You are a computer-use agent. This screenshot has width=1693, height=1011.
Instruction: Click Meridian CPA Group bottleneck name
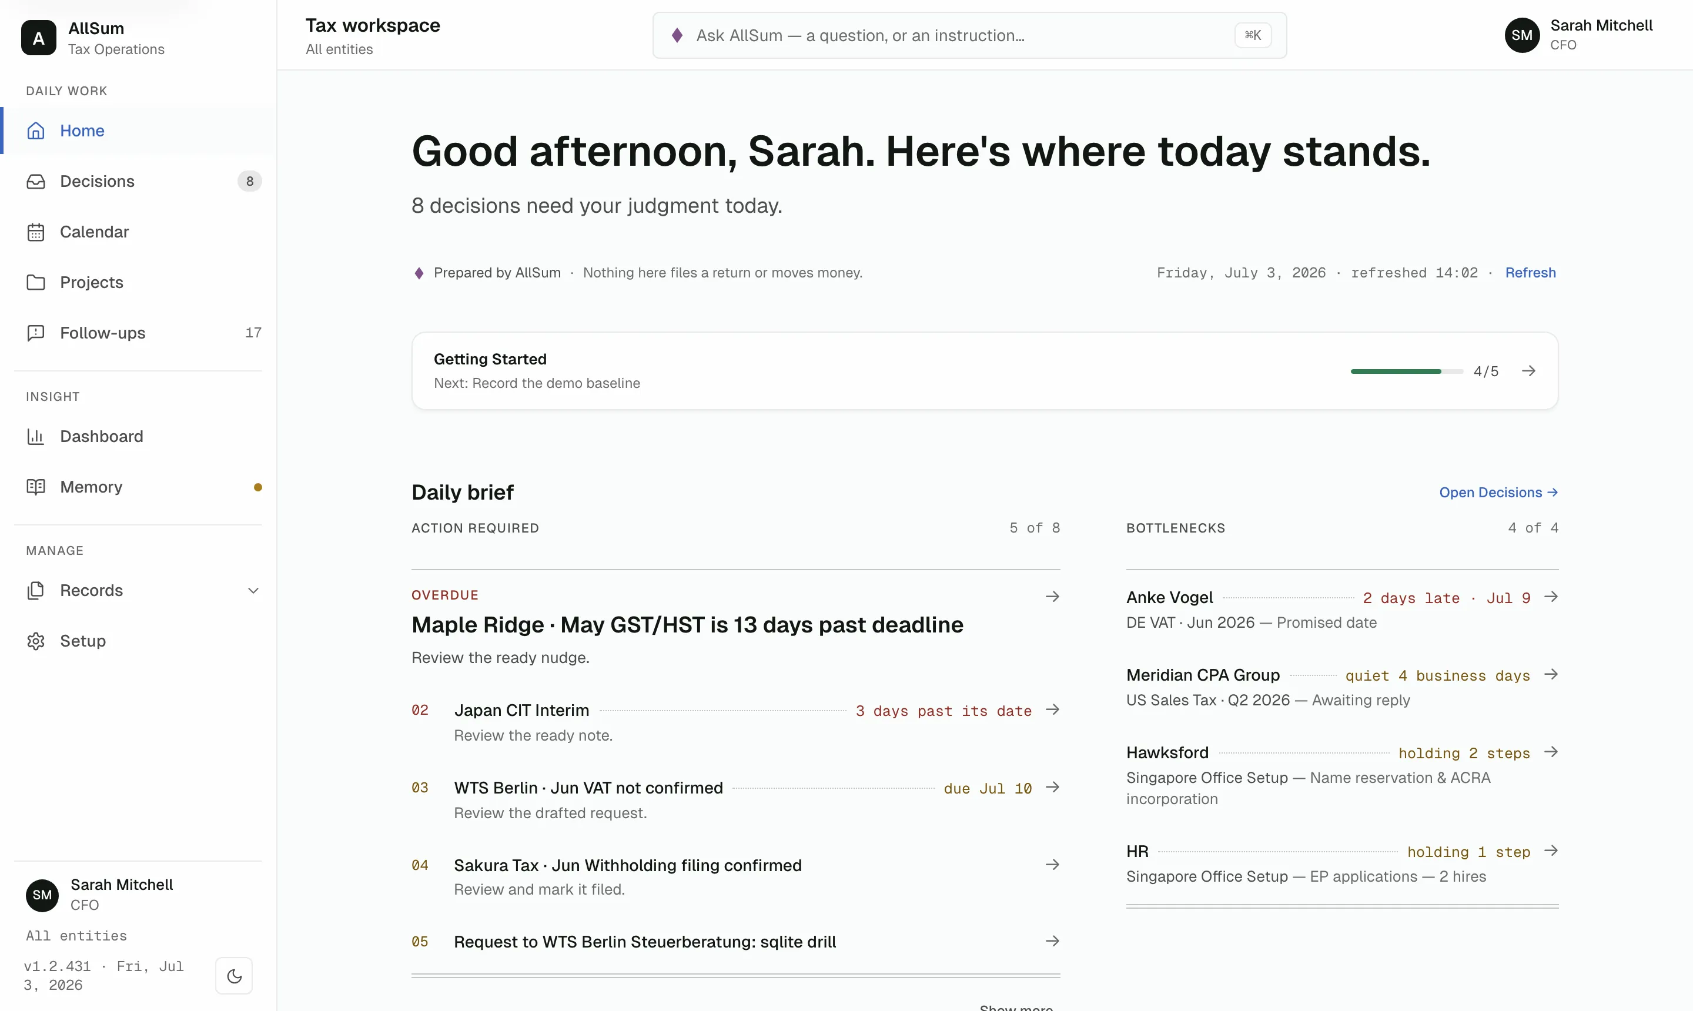pyautogui.click(x=1203, y=675)
